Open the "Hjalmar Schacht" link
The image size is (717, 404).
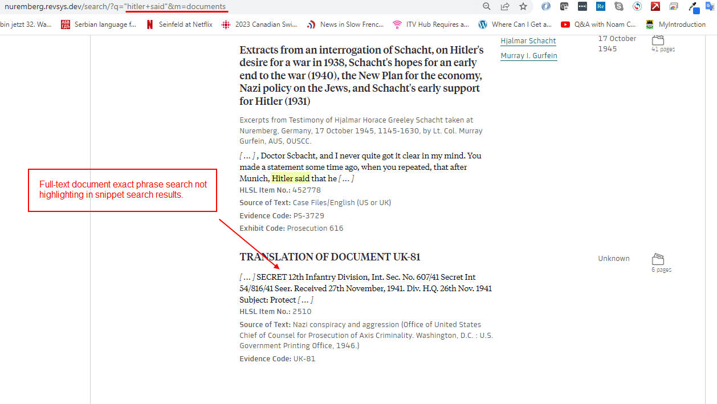coord(528,40)
